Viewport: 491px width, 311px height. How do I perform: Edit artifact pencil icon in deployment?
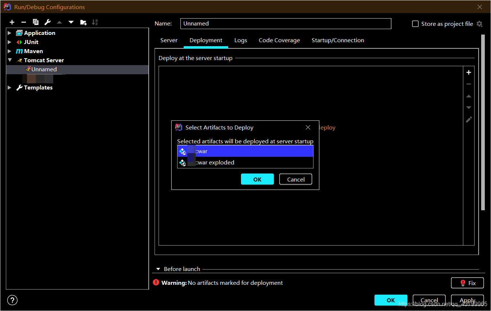[469, 120]
